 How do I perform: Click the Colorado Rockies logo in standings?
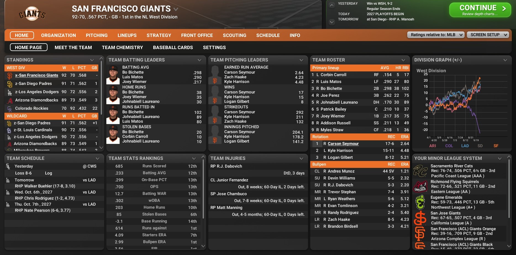point(10,109)
